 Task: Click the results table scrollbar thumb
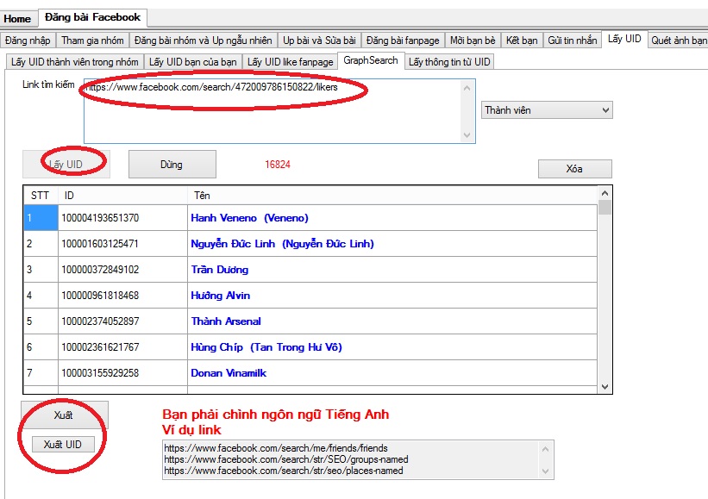(x=605, y=208)
